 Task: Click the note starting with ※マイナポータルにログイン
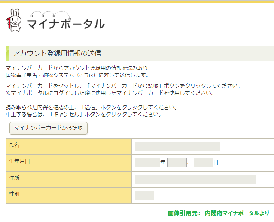[110, 93]
